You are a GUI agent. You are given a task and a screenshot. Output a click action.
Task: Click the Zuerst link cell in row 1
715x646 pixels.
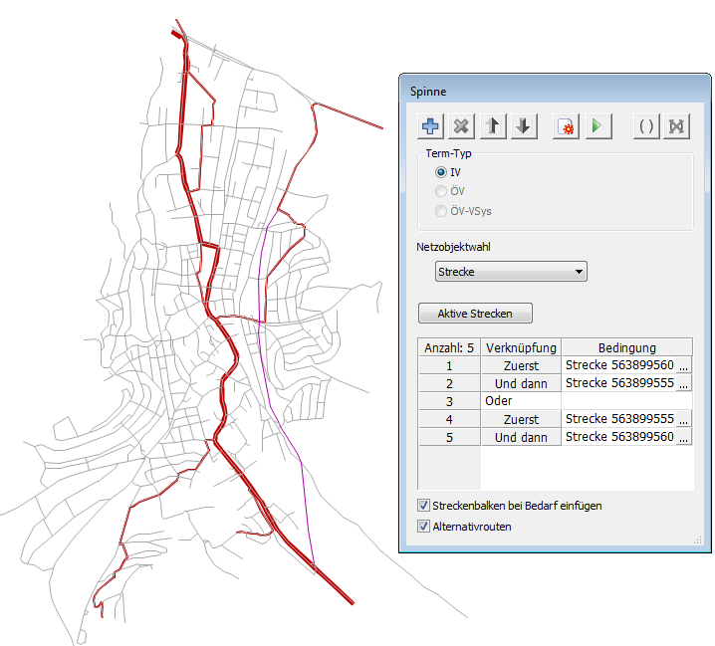coord(521,366)
